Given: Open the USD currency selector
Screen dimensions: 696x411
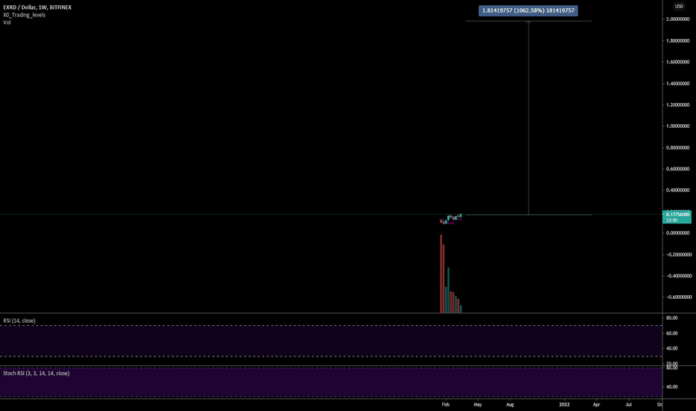Looking at the screenshot, I should 679,6.
